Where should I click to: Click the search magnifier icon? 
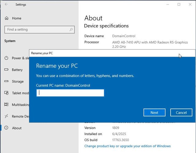(71, 30)
